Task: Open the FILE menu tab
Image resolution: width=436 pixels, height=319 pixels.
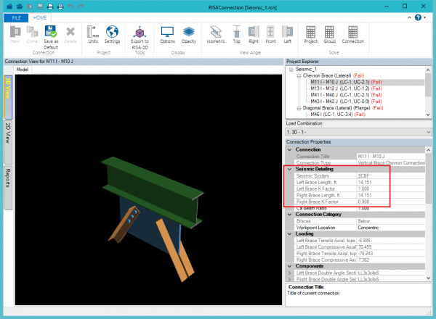Action: 16,18
